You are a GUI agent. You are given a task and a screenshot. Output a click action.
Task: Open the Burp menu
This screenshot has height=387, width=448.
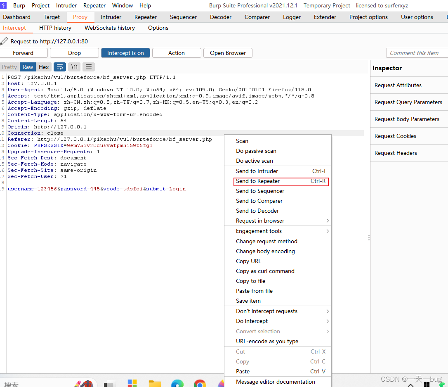coord(19,5)
